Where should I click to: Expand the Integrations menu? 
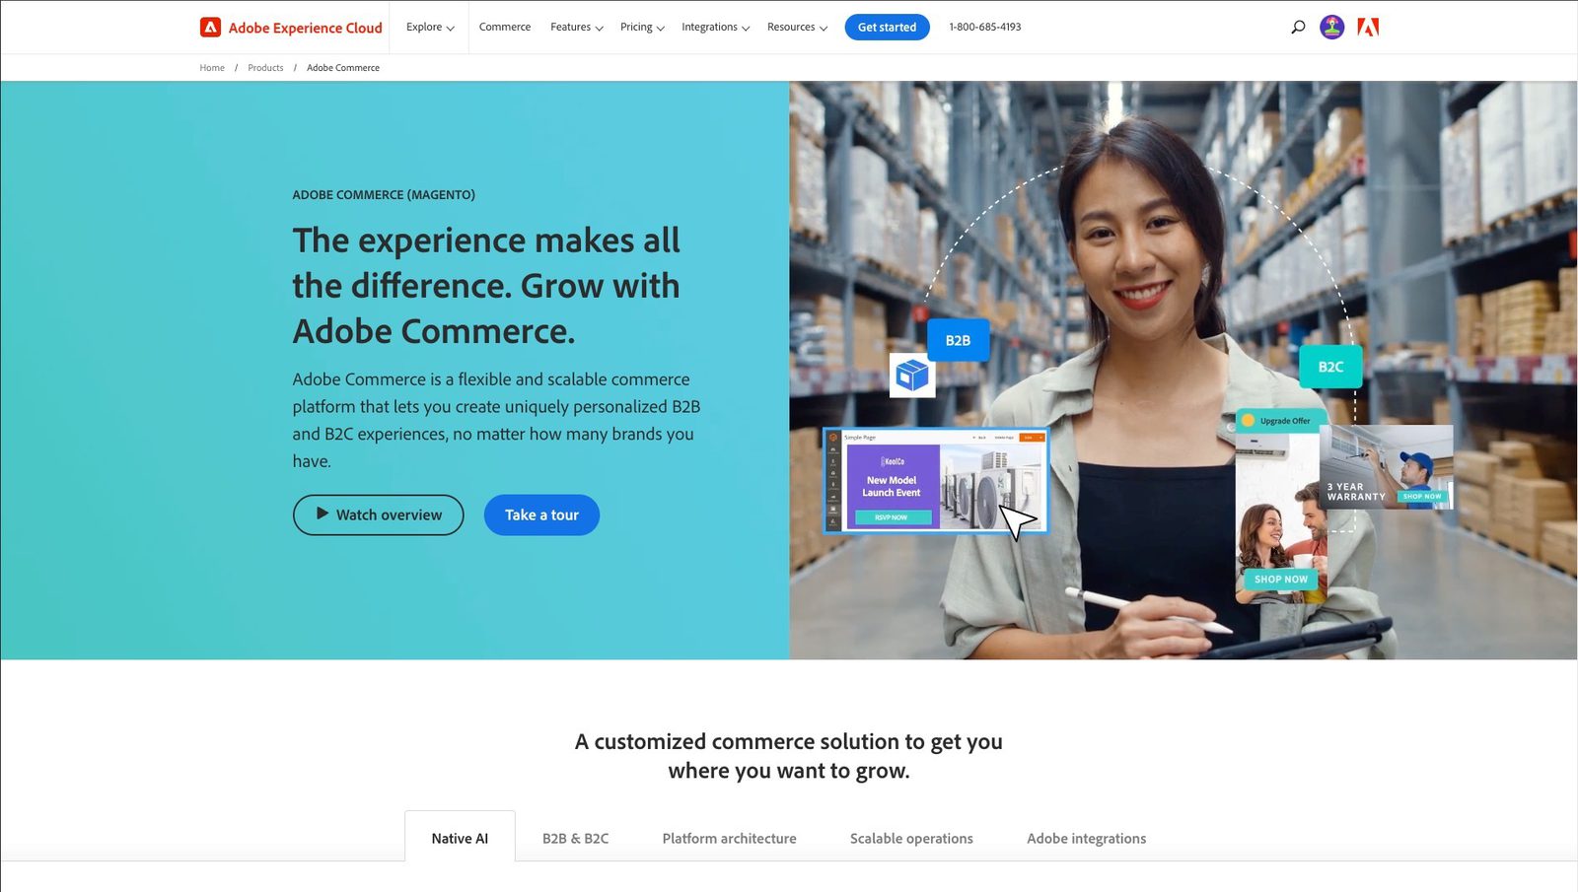pyautogui.click(x=716, y=28)
